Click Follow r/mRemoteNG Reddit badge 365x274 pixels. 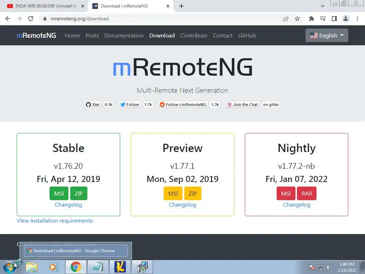pos(183,105)
